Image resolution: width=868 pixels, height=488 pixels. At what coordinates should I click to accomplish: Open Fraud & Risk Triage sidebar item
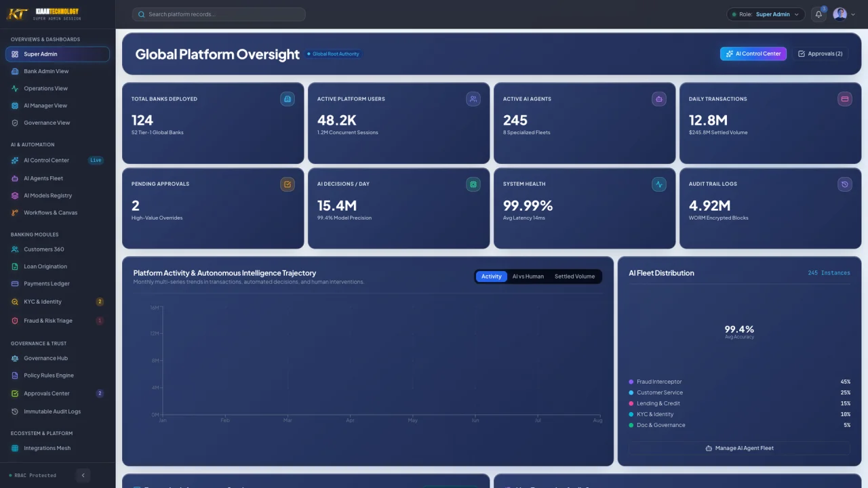[x=58, y=321]
